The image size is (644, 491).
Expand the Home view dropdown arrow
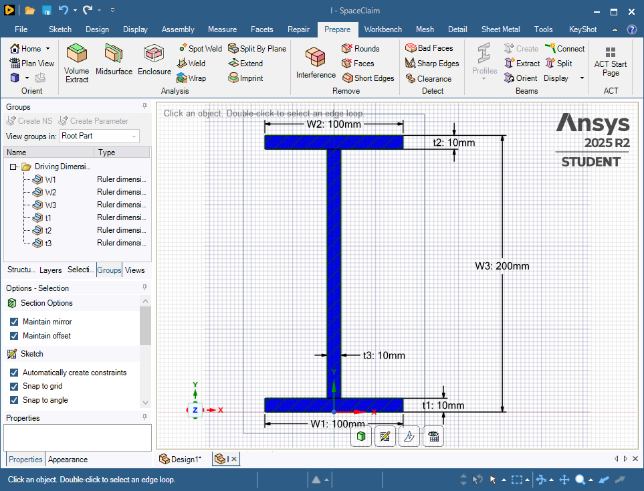click(x=47, y=49)
